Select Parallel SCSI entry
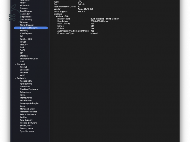The width and height of the screenshot is (190, 142). (26, 39)
